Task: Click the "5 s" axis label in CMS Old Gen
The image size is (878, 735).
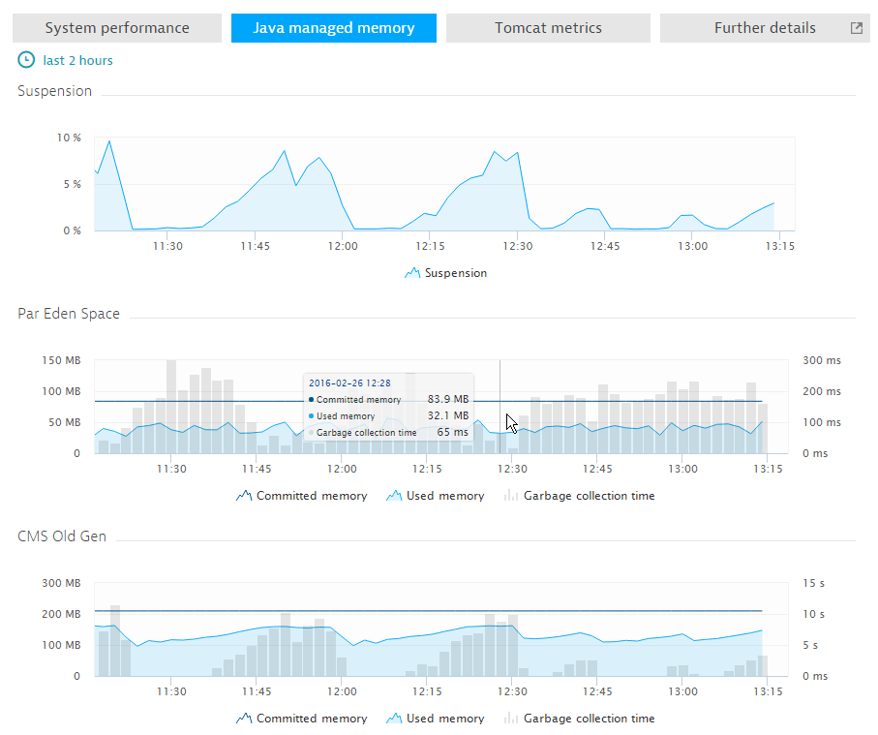Action: pyautogui.click(x=810, y=645)
